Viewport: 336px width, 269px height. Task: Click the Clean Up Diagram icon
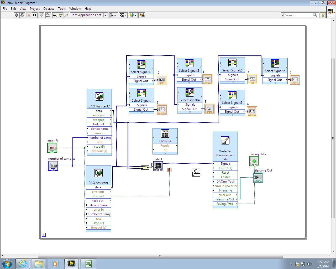[x=142, y=15]
